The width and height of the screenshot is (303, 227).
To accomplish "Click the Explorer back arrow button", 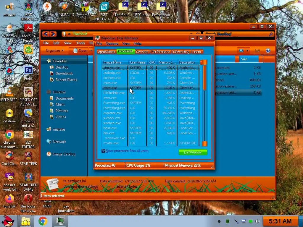I will point(45,34).
